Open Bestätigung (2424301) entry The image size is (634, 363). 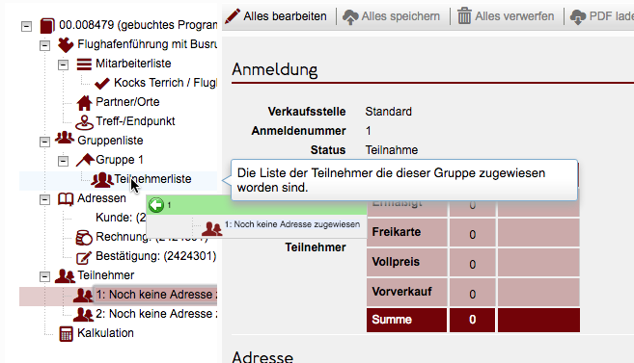[155, 256]
